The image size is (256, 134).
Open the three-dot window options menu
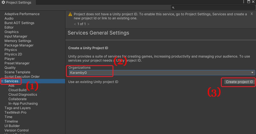click(x=244, y=2)
